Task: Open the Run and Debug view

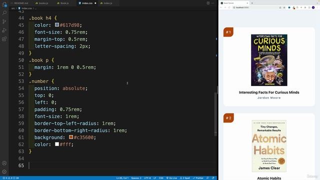Action: (x=4, y=30)
